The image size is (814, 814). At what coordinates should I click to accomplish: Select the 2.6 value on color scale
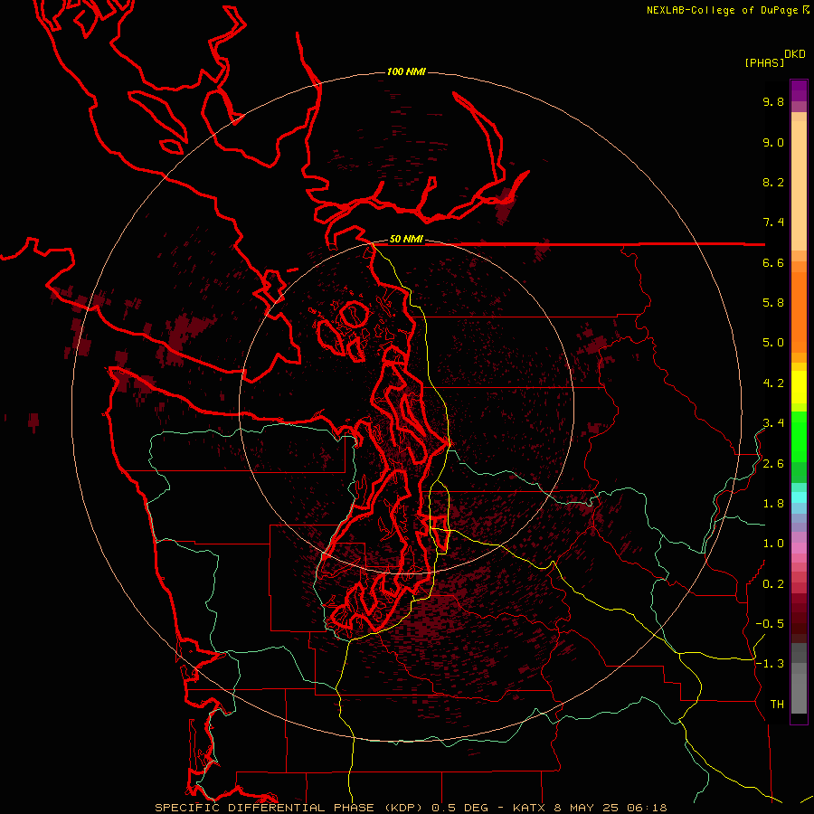773,464
